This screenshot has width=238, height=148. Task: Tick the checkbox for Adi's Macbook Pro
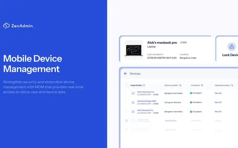click(x=126, y=112)
